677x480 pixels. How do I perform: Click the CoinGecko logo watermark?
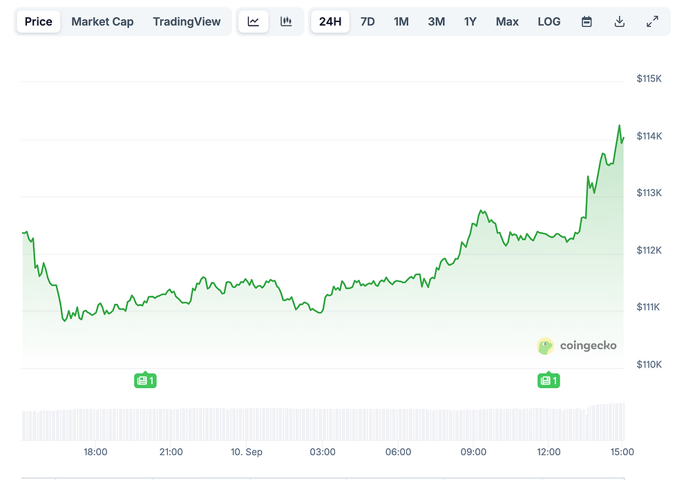pyautogui.click(x=577, y=346)
